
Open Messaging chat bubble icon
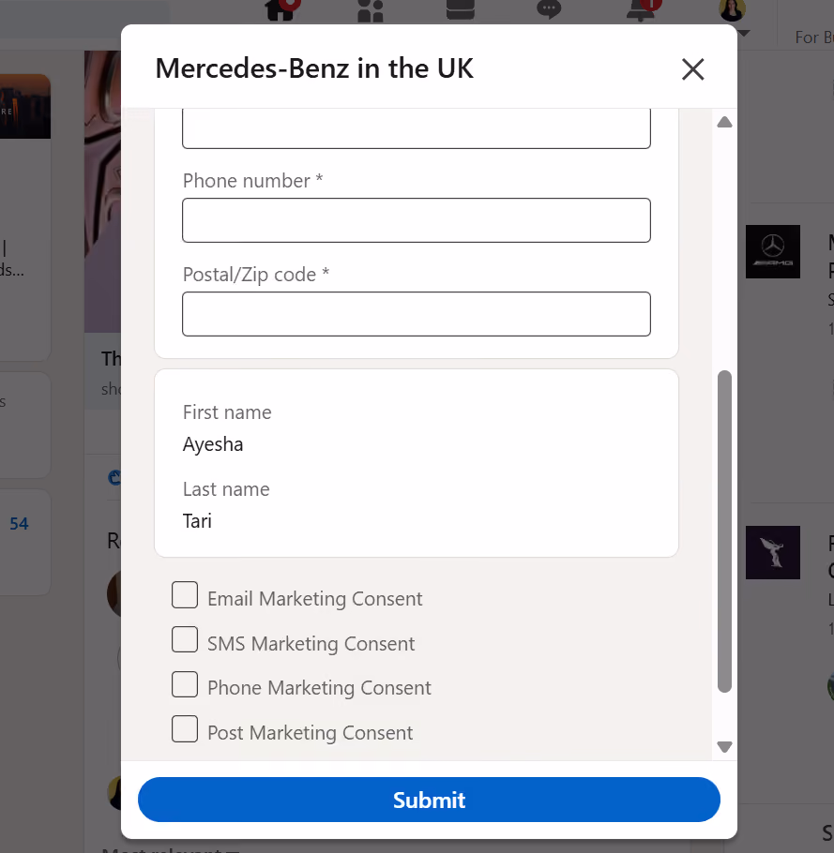point(549,9)
